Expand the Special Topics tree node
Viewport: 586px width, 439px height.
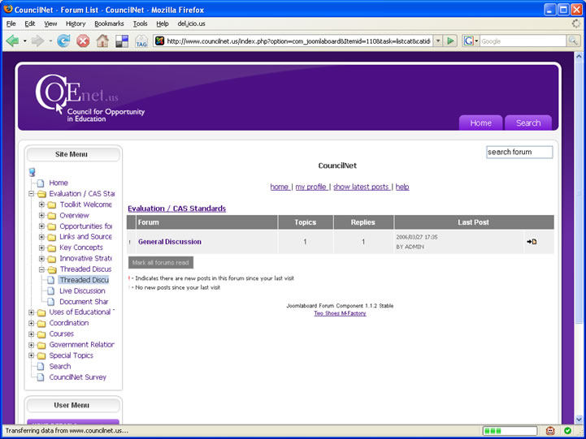tap(31, 355)
